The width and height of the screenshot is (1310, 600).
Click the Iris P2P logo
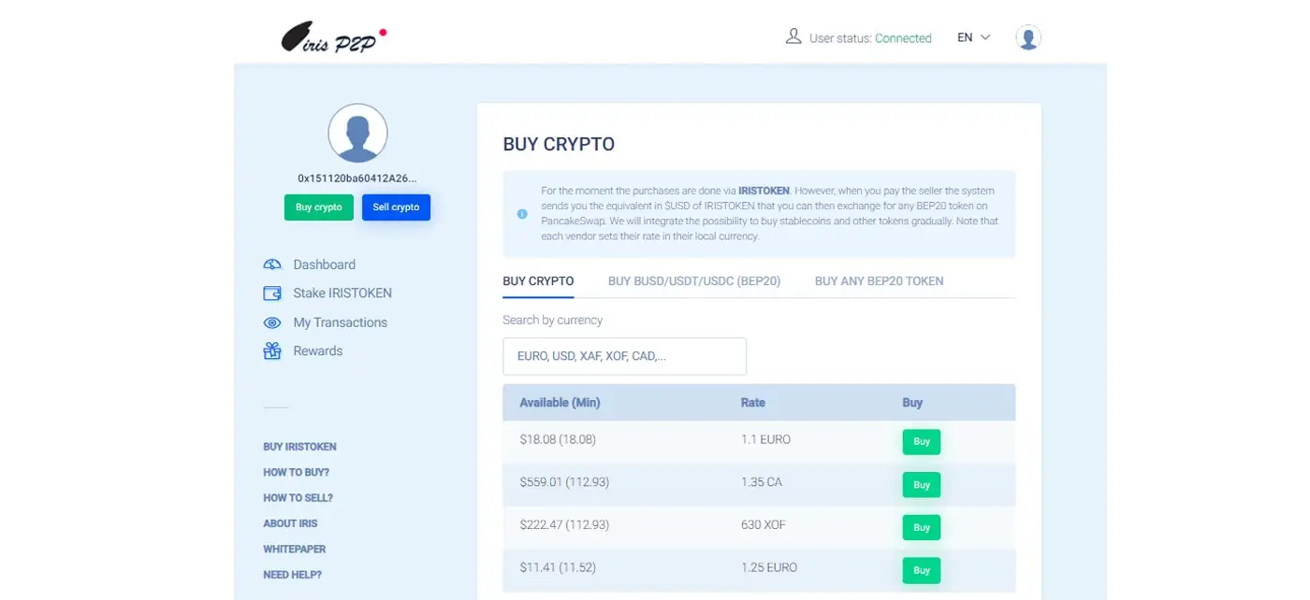coord(333,39)
